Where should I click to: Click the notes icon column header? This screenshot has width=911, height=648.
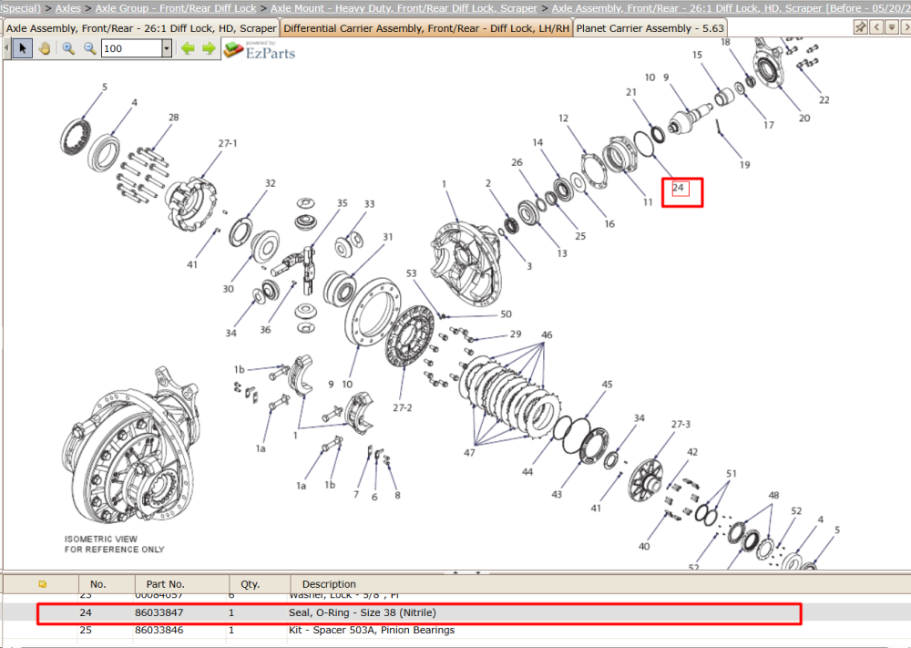[x=42, y=584]
